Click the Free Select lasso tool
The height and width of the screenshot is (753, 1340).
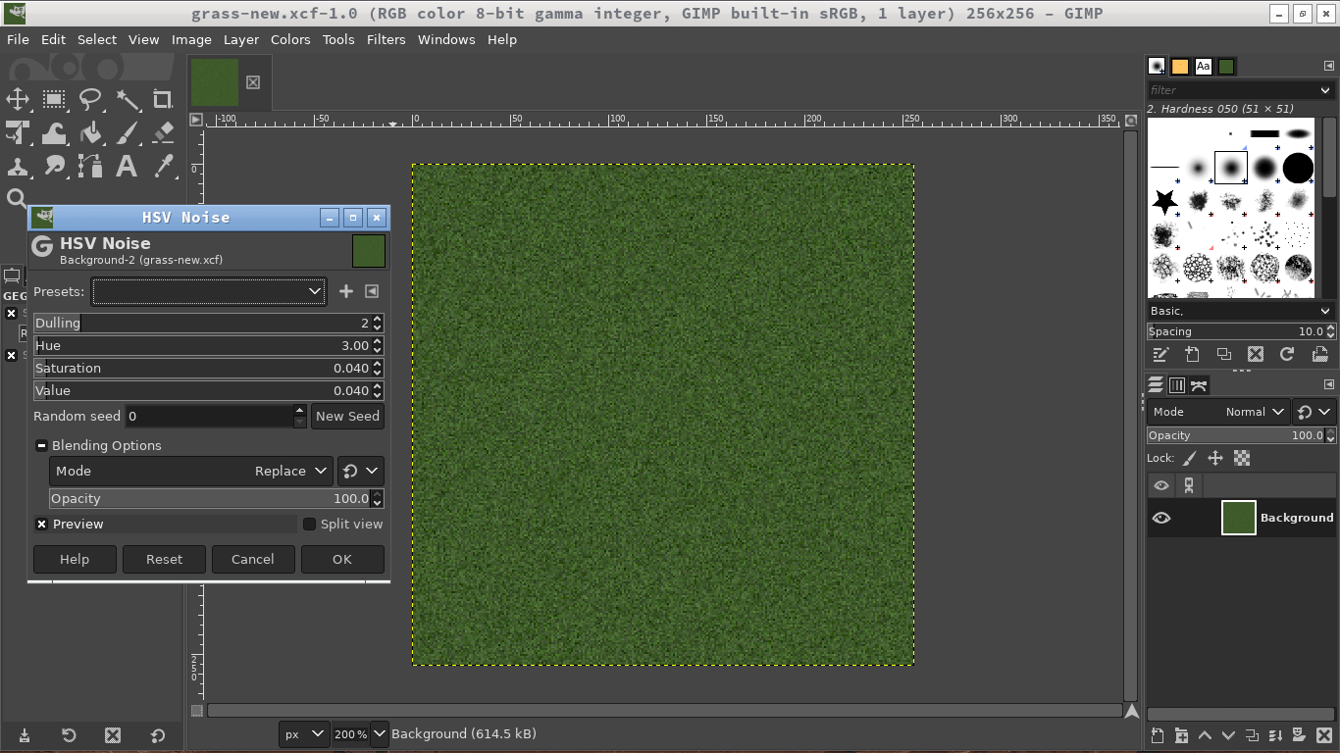tap(90, 99)
